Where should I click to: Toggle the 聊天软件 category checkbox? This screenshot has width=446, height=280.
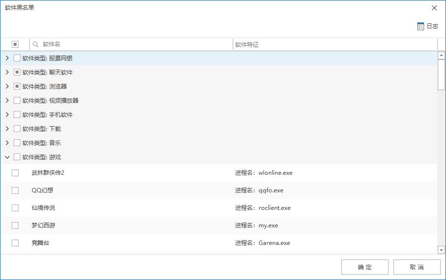point(17,73)
